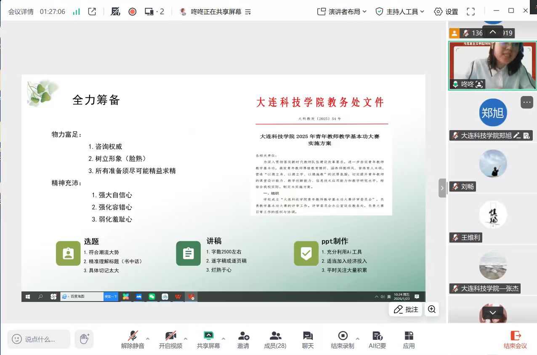Open 应用 apps grid
537x355 pixels.
click(x=409, y=339)
